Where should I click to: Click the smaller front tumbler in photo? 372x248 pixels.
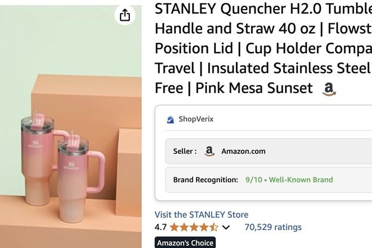[x=79, y=179]
